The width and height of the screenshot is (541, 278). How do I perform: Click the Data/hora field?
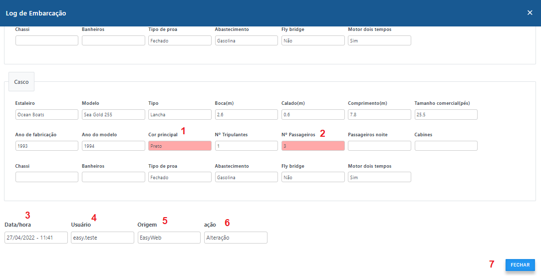point(36,238)
